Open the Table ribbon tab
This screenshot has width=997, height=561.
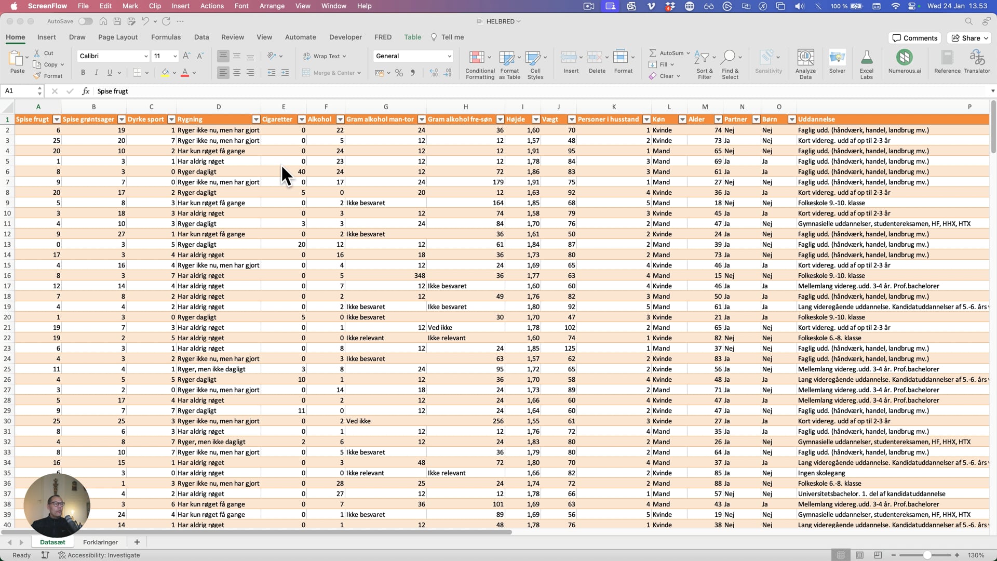click(412, 37)
